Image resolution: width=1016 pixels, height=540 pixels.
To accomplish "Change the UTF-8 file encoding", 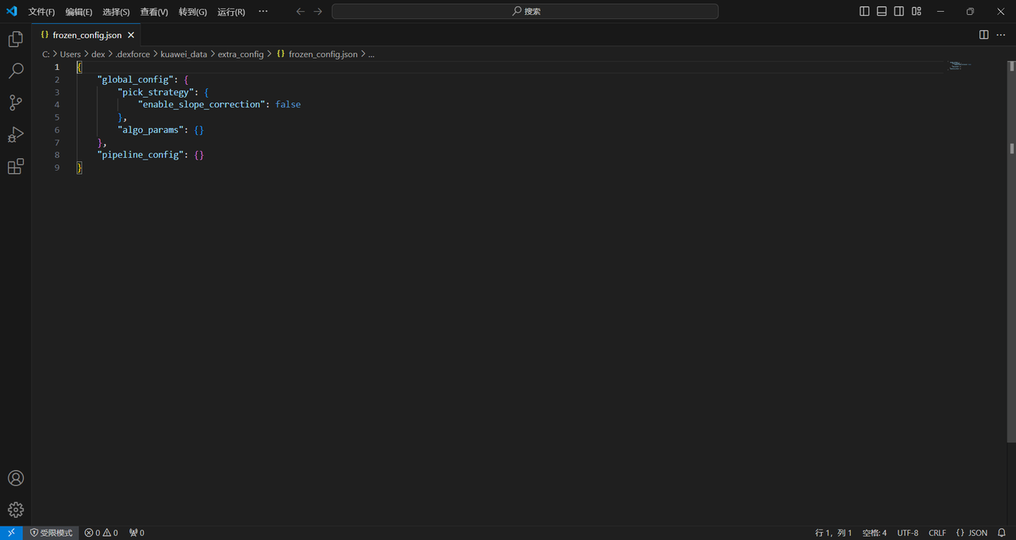I will [x=907, y=533].
